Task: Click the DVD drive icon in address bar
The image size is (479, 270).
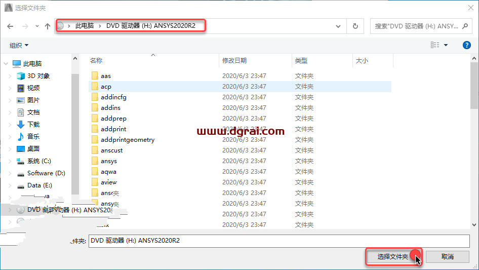Action: pyautogui.click(x=60, y=26)
